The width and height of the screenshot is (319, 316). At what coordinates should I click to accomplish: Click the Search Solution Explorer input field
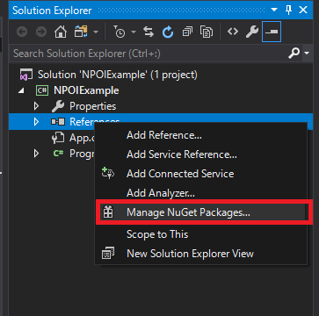click(x=149, y=54)
